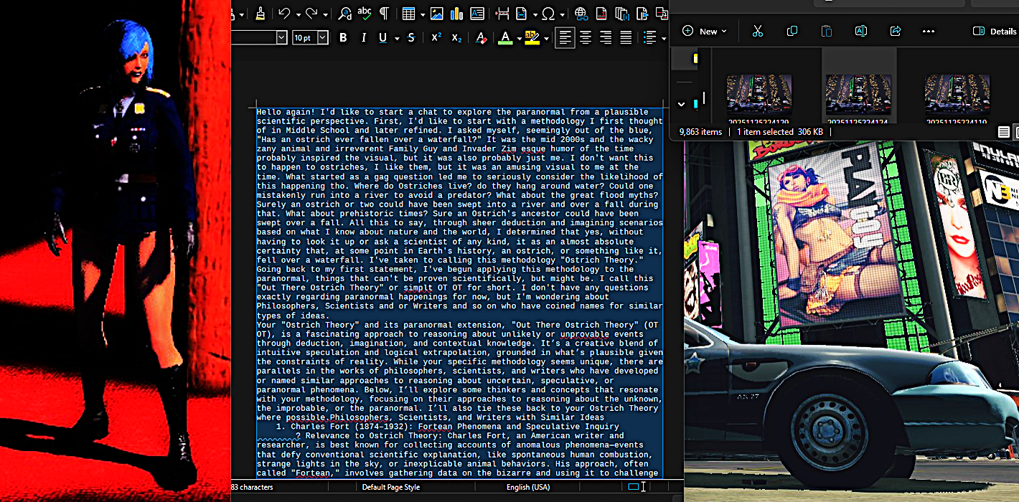Open the font name dropdown arrow
The height and width of the screenshot is (502, 1019).
pyautogui.click(x=281, y=38)
